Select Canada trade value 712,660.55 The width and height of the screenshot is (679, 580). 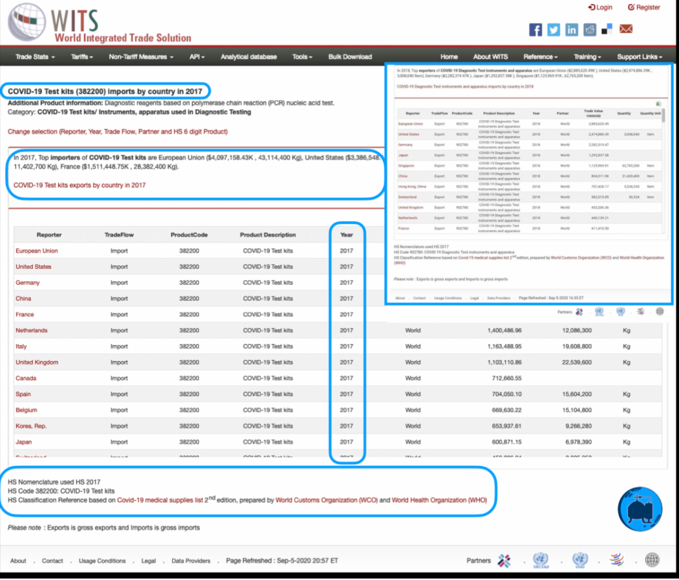point(507,378)
